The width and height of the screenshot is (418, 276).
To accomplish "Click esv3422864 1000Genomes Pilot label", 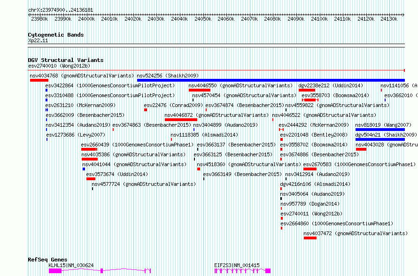I will (x=110, y=85).
